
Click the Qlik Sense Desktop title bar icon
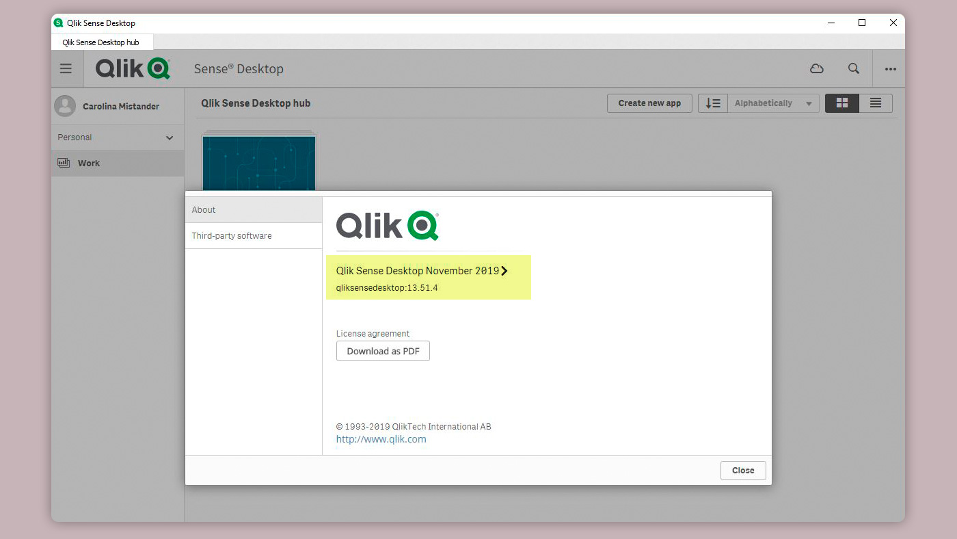58,23
